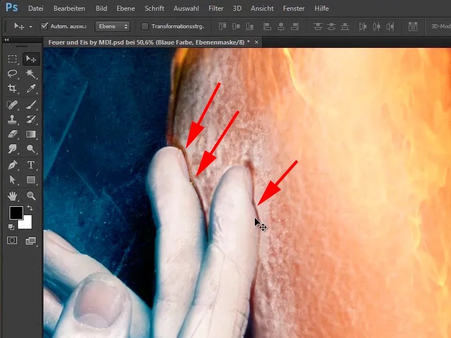Viewport: 451px width, 338px height.
Task: Distribute left edges of layers
Action: pyautogui.click(x=362, y=26)
